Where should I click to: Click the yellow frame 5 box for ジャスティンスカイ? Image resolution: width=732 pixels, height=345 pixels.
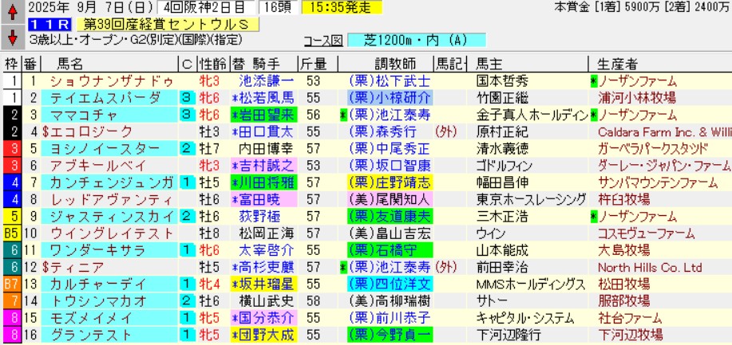coord(11,217)
